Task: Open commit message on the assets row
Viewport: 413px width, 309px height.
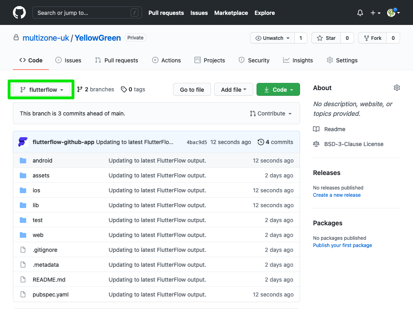Action: (157, 175)
